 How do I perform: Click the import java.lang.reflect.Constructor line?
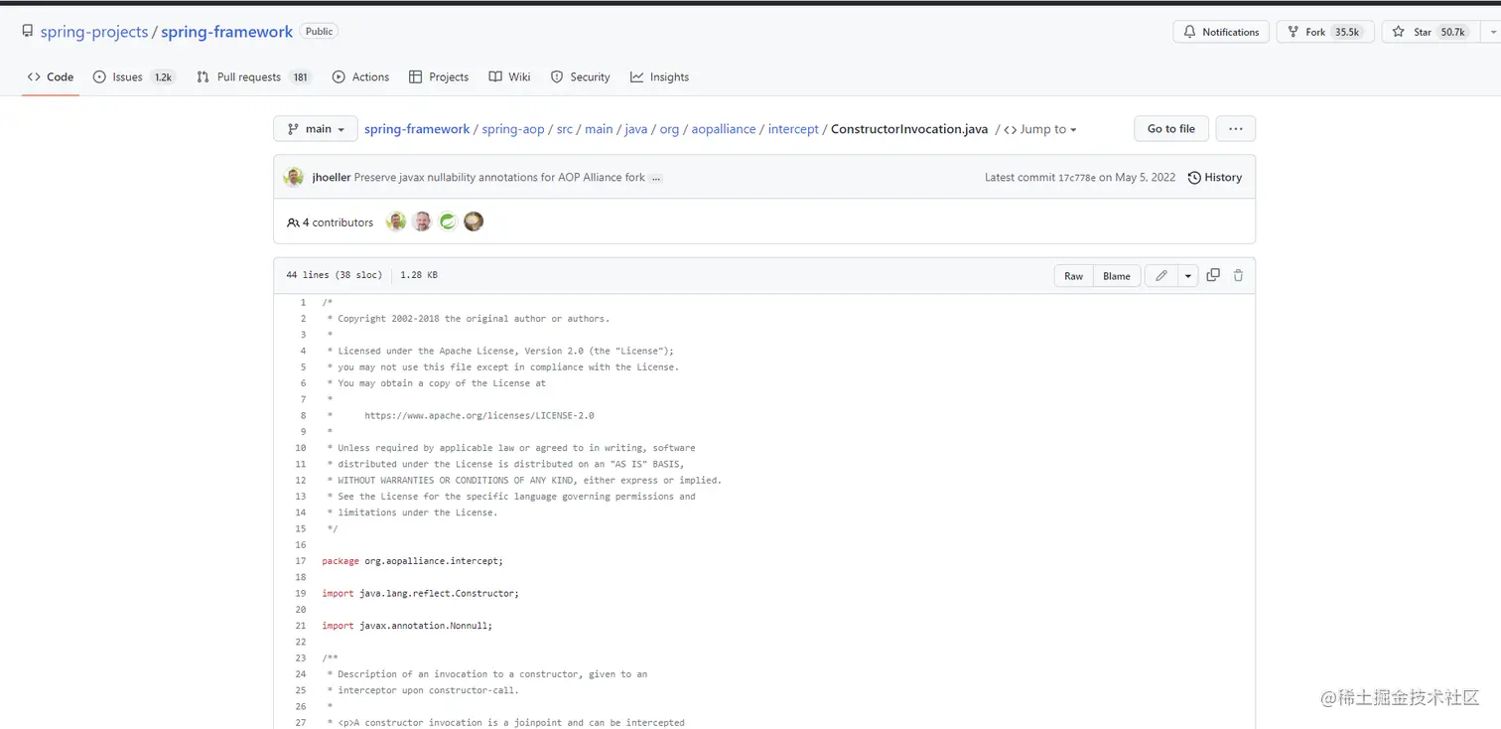pyautogui.click(x=420, y=593)
